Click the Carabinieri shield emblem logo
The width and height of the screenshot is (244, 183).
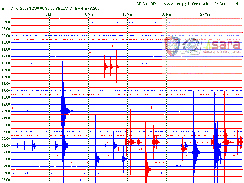(172, 46)
